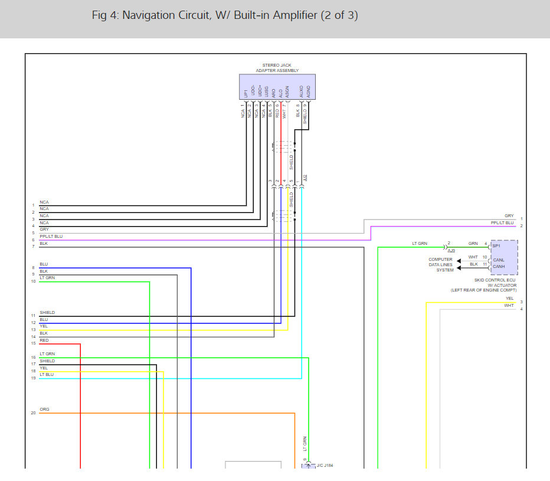Click the 'BLK 8' wire label under AUXO
Screen dimensions: 550x481
298,111
